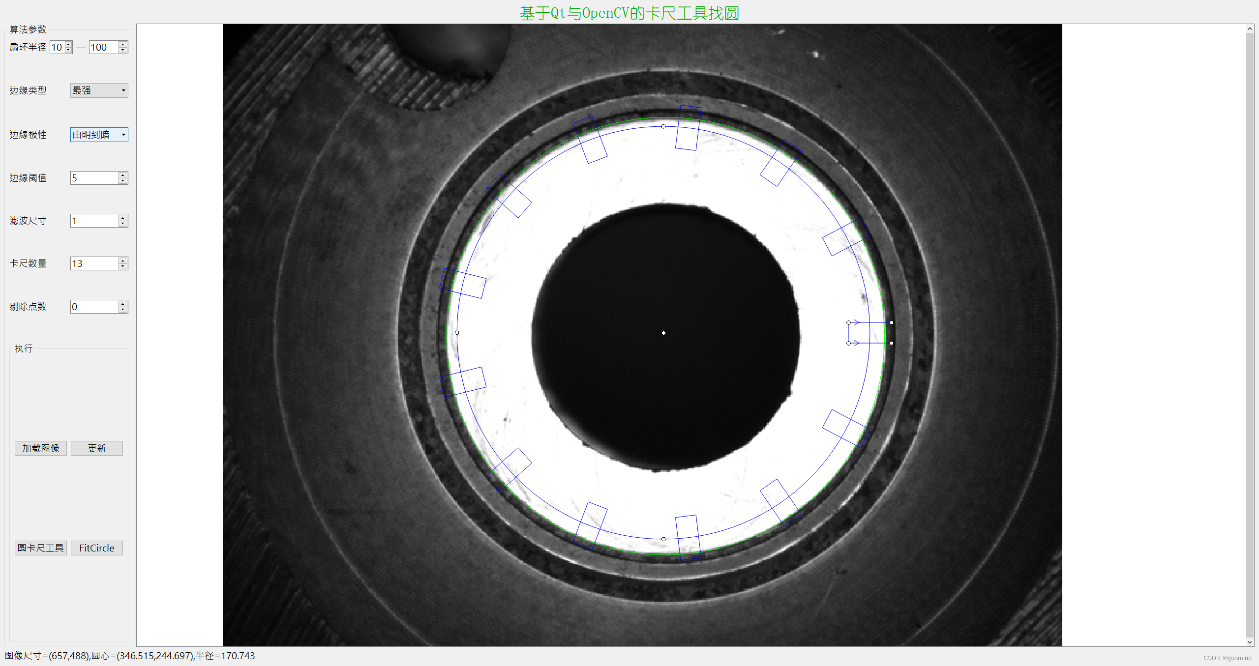The height and width of the screenshot is (666, 1259).
Task: Click the top handle of the blue circle
Action: (x=663, y=126)
